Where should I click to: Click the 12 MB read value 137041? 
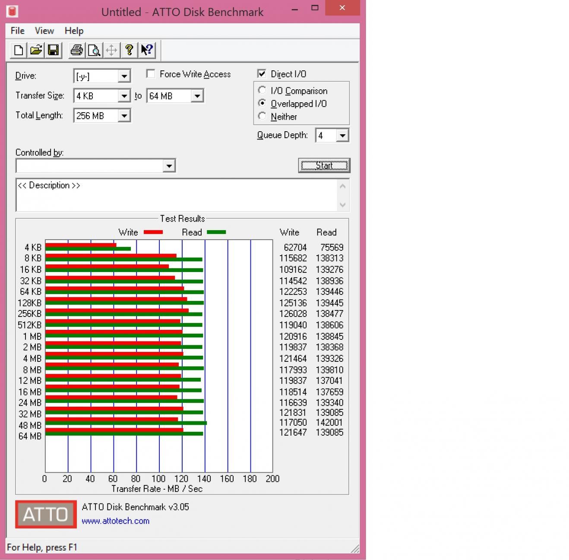[329, 381]
